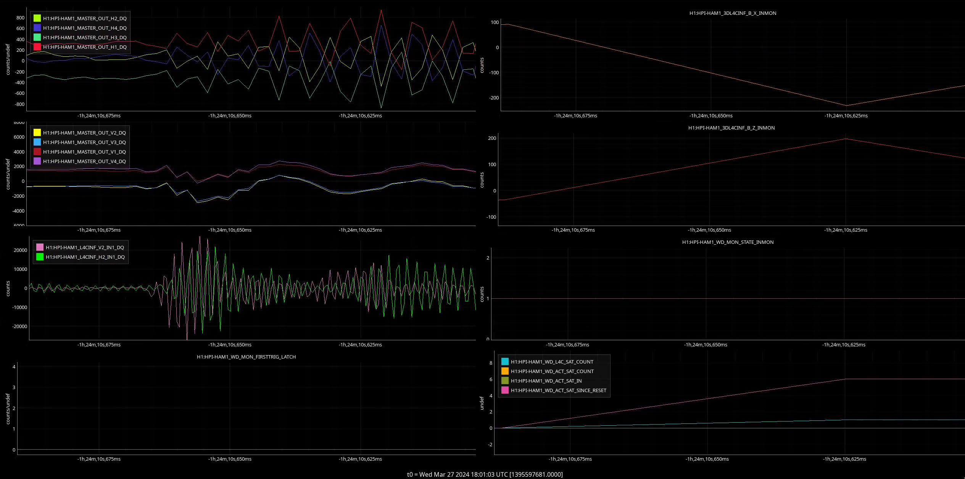The width and height of the screenshot is (965, 479).
Task: Click the red MASTER_OUT_H1_DQ legend swatch
Action: pos(37,47)
